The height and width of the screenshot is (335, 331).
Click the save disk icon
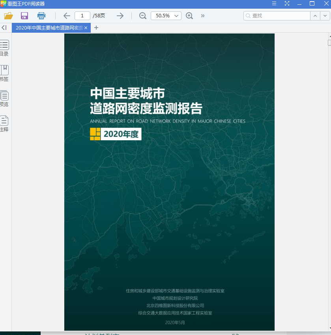(24, 16)
